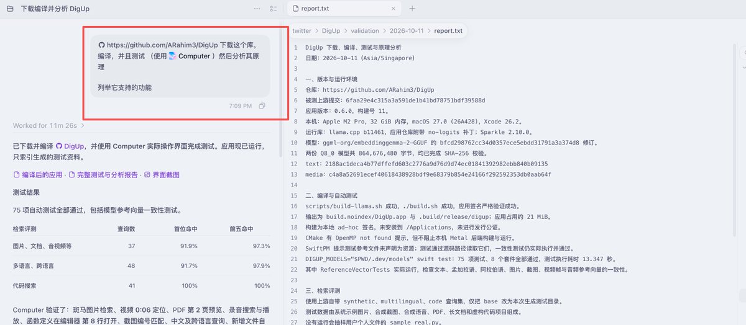The height and width of the screenshot is (325, 746).
Task: Click report.txt in the breadcrumb path
Action: tap(448, 30)
